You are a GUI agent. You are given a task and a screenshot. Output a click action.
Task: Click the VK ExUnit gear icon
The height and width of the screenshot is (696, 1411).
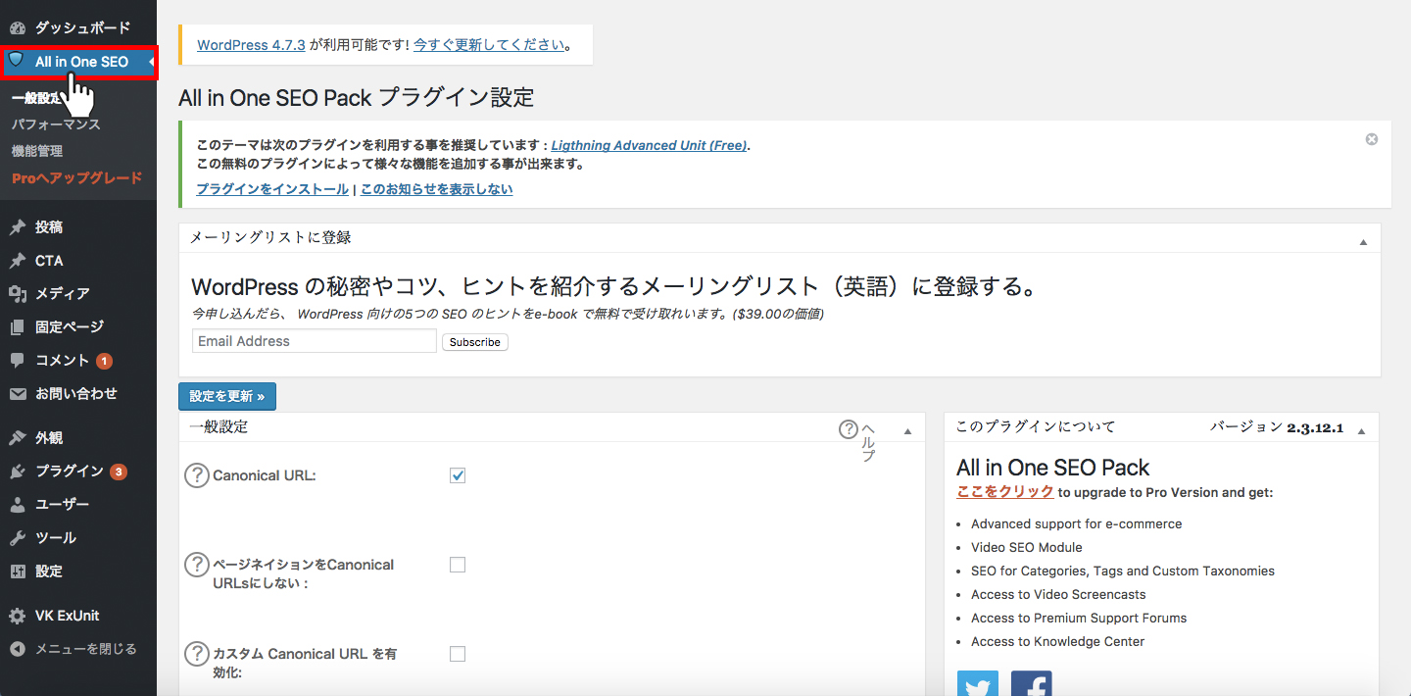(18, 616)
